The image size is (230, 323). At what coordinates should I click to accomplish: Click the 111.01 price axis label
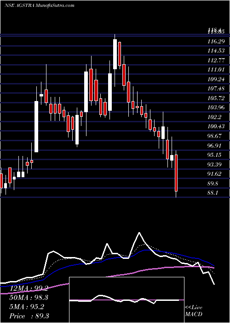[x=216, y=70]
